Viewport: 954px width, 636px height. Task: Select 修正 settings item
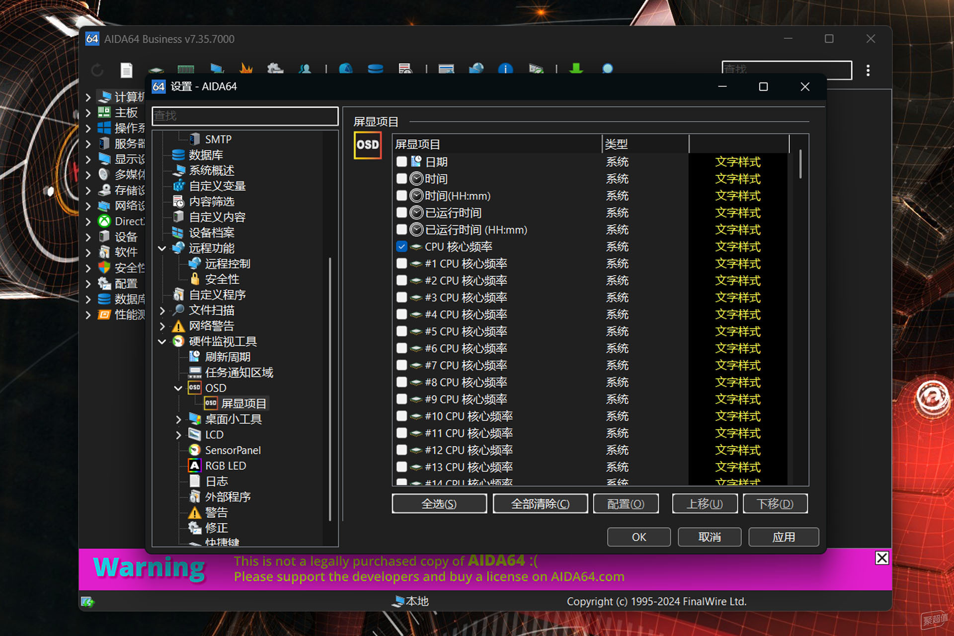click(217, 528)
